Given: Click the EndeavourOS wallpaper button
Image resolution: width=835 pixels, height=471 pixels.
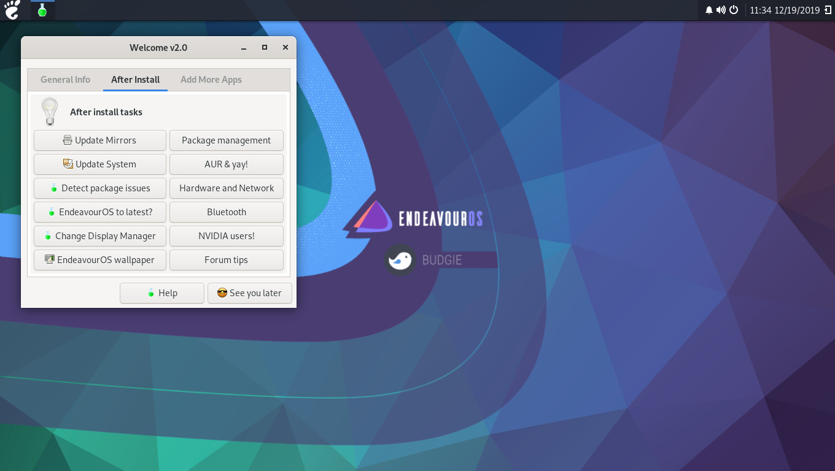Looking at the screenshot, I should [100, 260].
